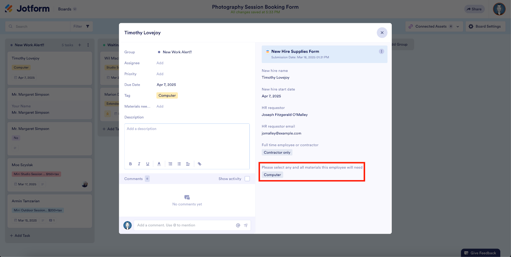The height and width of the screenshot is (257, 511).
Task: Open the text alignment dropdown
Action: [188, 164]
